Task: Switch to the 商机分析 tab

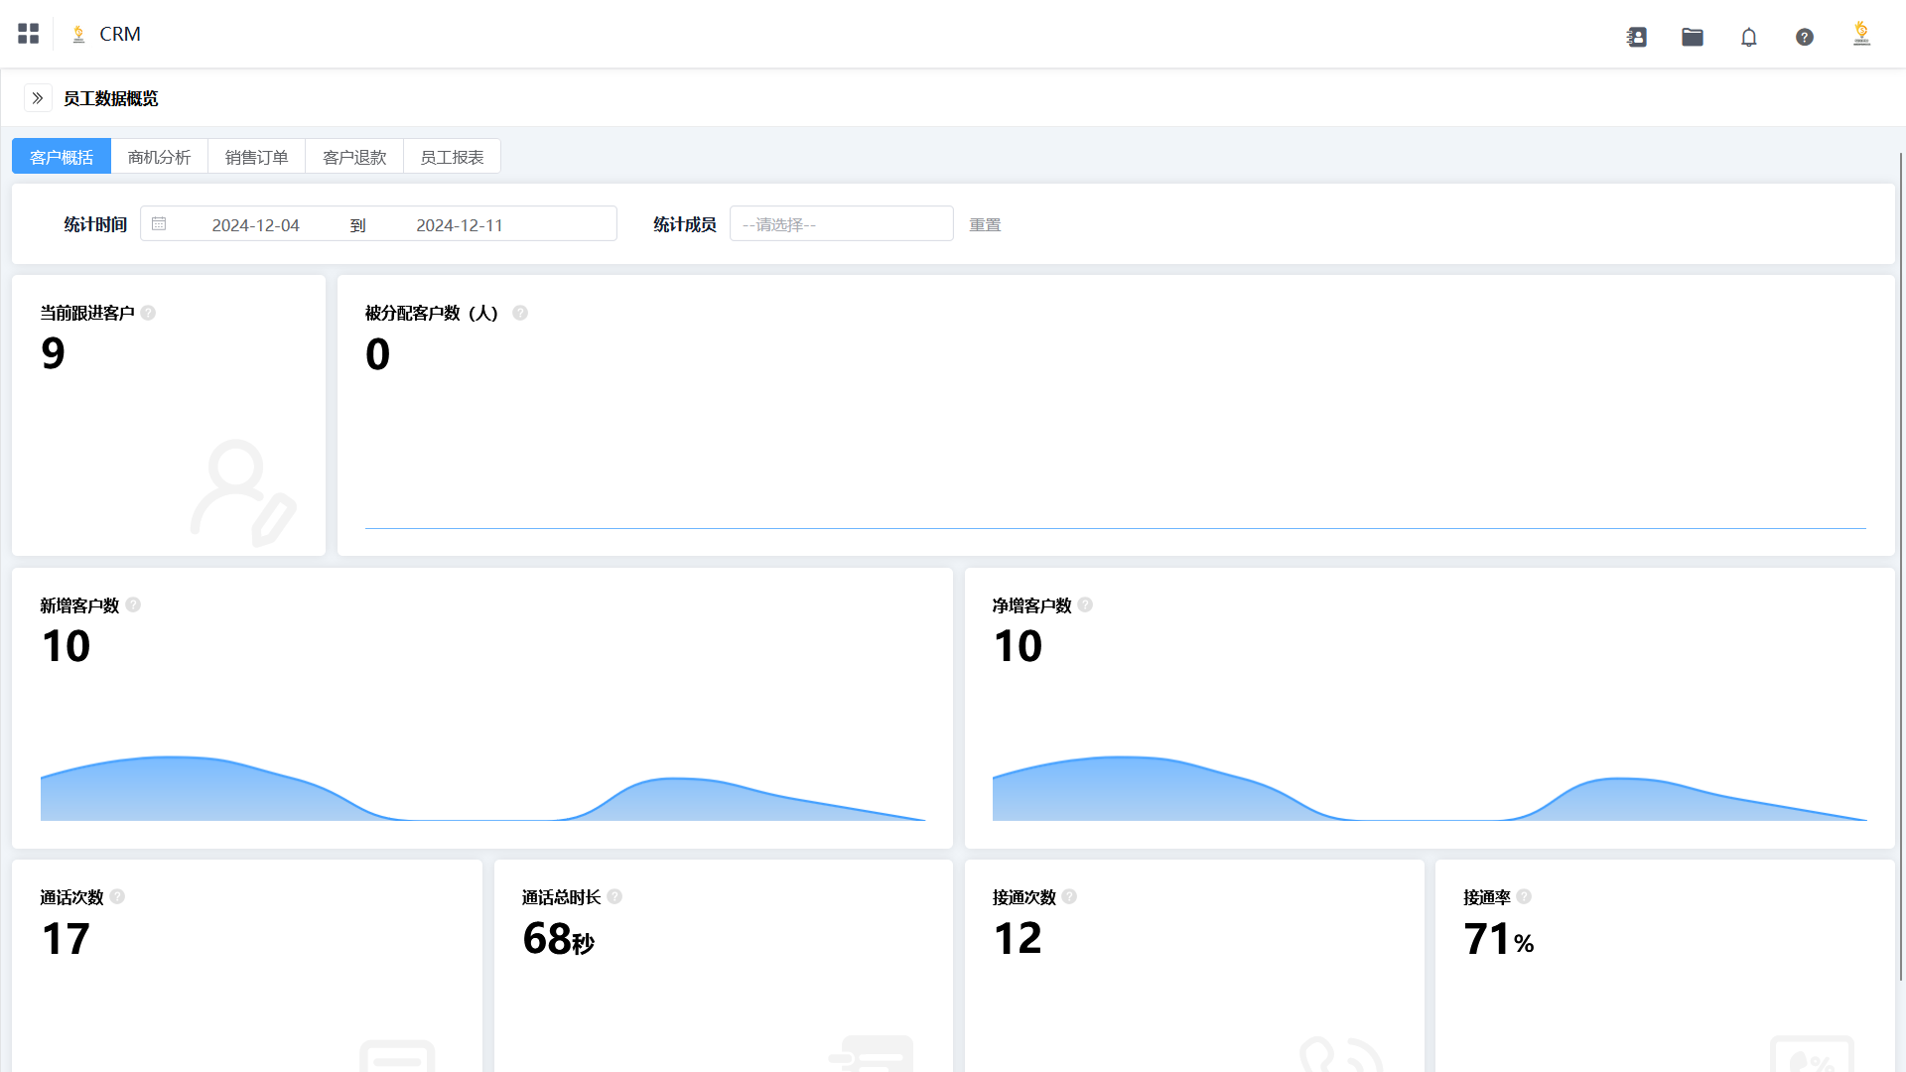Action: click(x=159, y=157)
